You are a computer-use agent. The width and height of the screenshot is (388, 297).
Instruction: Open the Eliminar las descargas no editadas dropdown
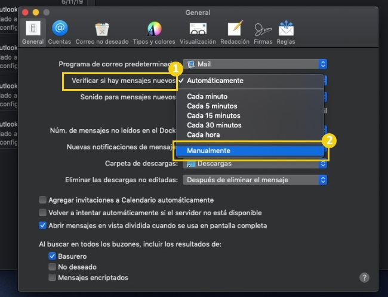click(x=255, y=180)
